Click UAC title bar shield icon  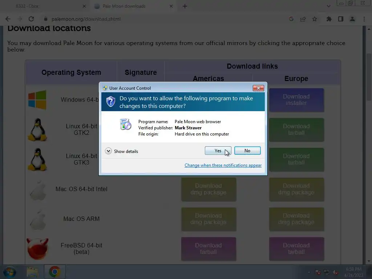[105, 88]
